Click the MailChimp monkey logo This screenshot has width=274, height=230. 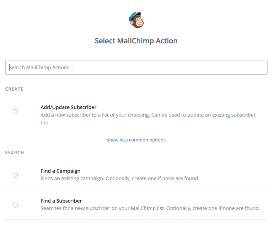(x=136, y=21)
